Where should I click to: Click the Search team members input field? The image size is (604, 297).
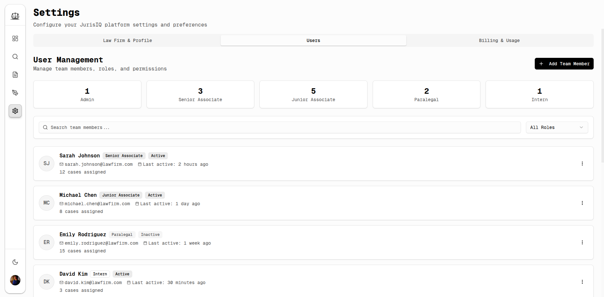tap(280, 127)
